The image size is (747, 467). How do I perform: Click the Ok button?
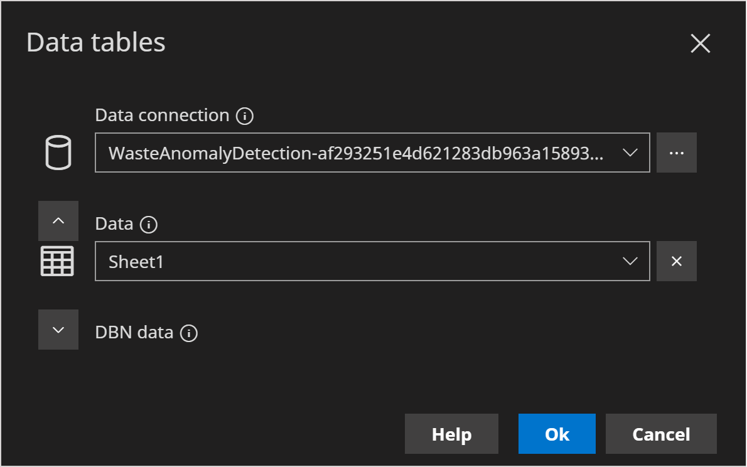pyautogui.click(x=556, y=434)
